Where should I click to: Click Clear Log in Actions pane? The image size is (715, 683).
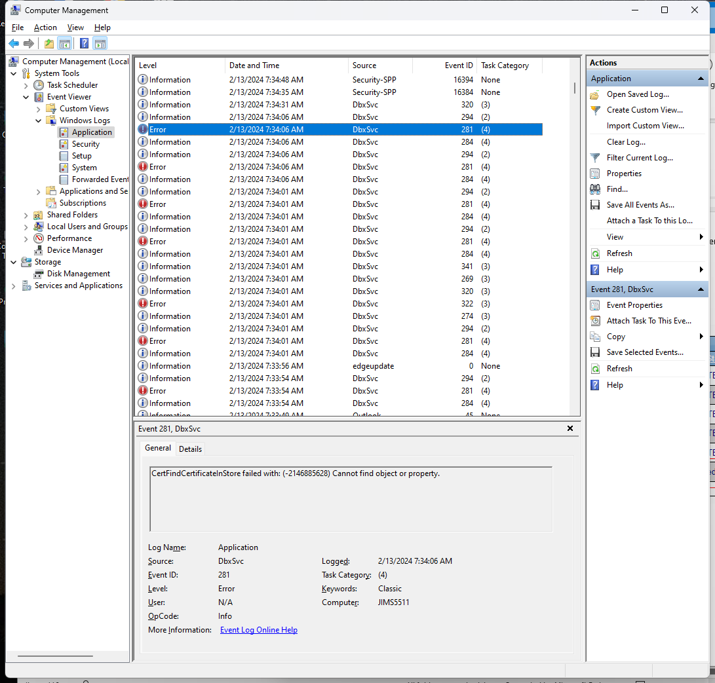click(625, 142)
